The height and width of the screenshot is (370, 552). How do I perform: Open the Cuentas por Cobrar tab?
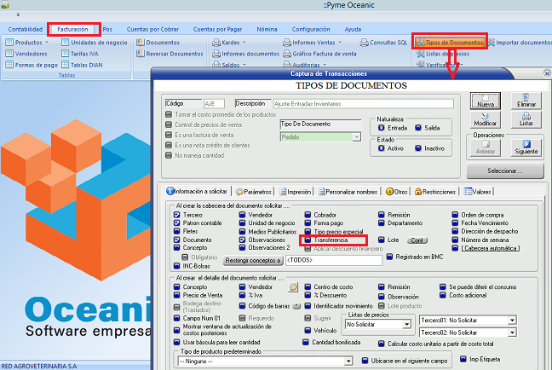152,29
